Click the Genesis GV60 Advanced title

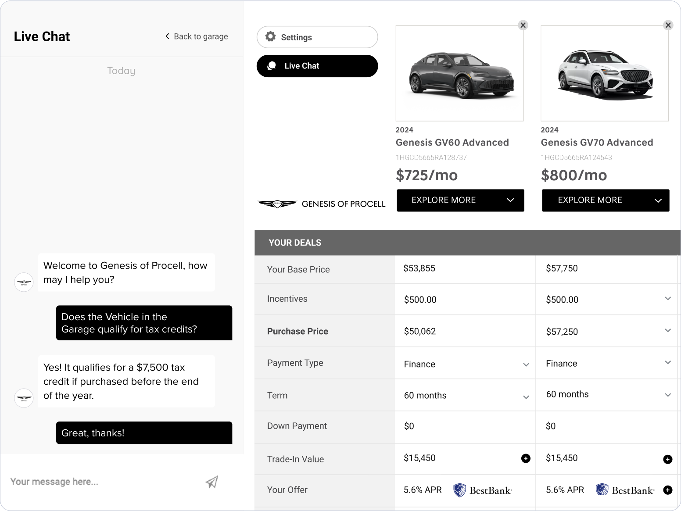click(x=452, y=143)
